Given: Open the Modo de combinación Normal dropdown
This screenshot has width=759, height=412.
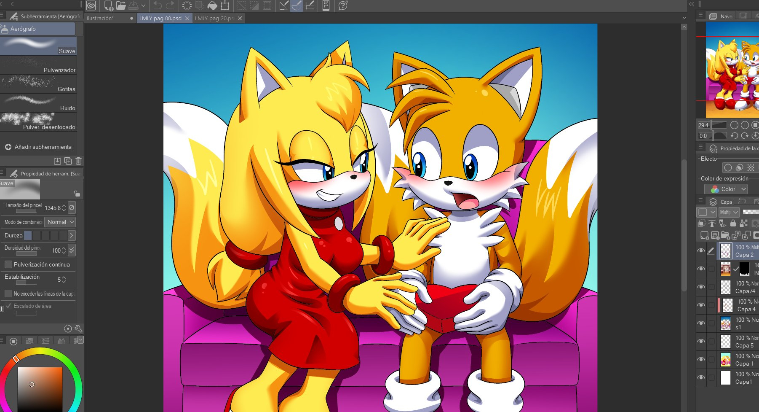Looking at the screenshot, I should tap(60, 222).
